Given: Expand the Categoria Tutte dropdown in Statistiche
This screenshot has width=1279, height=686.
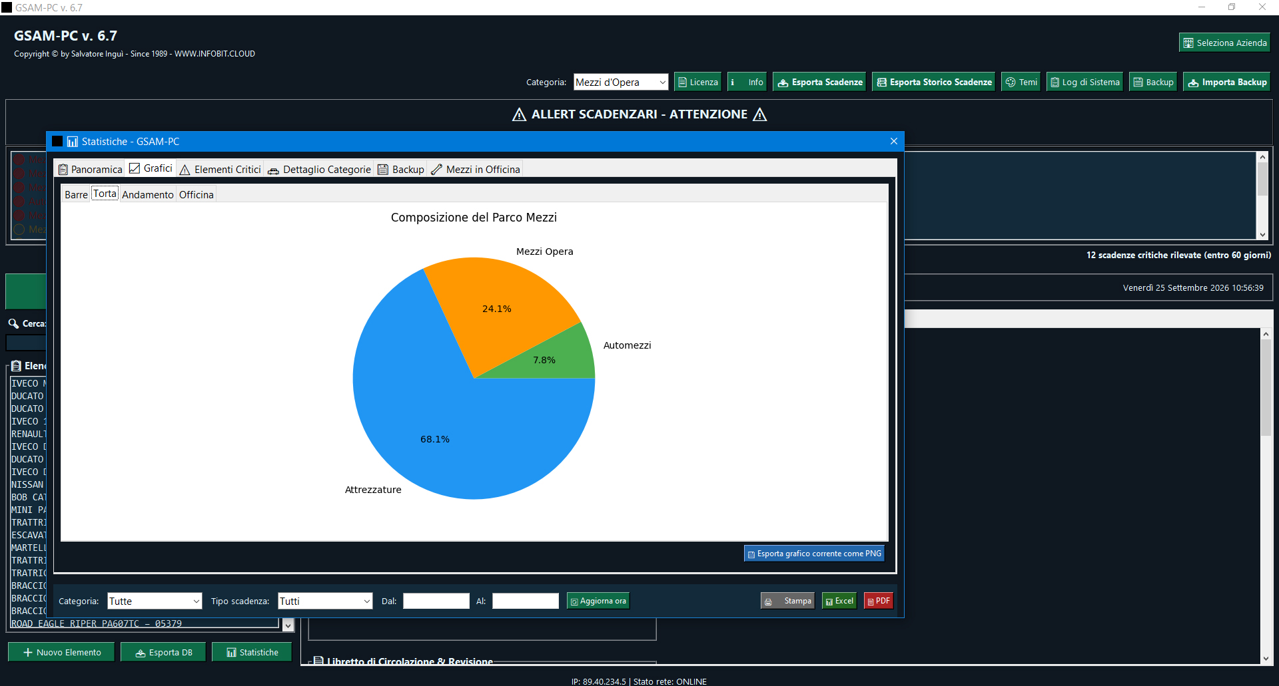Looking at the screenshot, I should coord(155,601).
